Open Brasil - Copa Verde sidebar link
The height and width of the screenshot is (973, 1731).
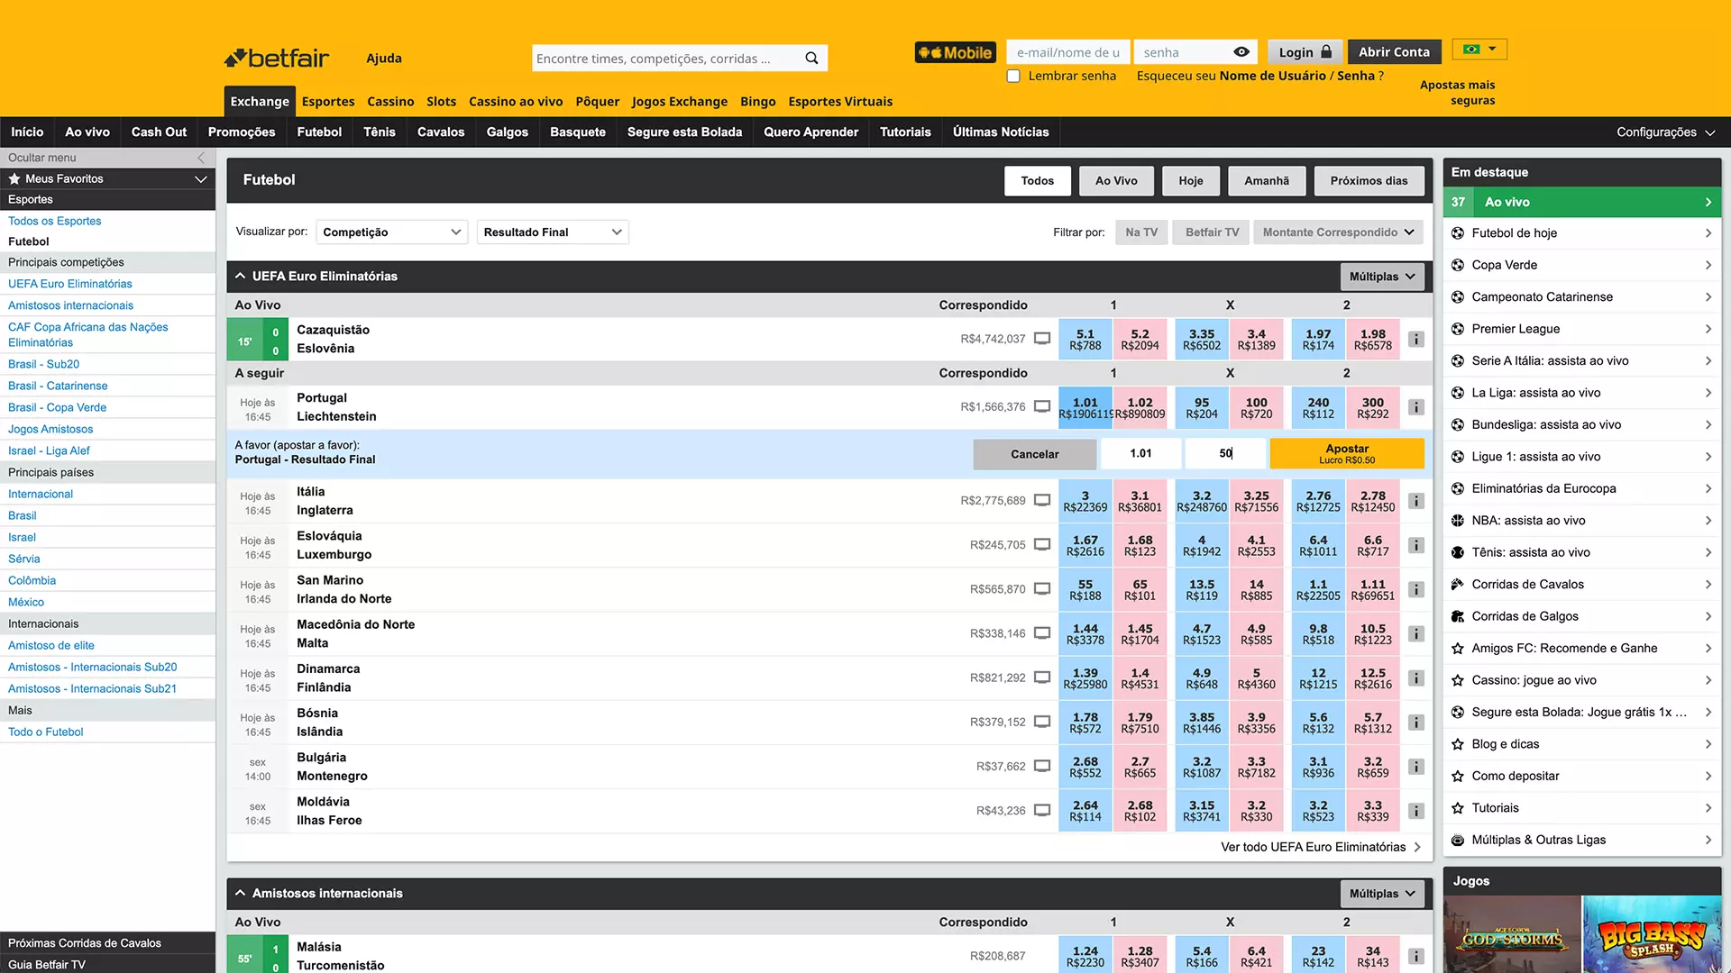57,408
